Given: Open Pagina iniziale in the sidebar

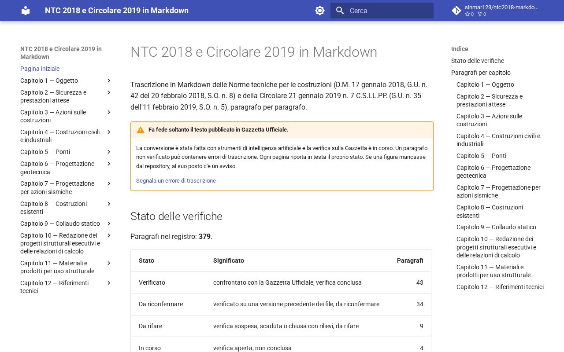Looking at the screenshot, I should [40, 69].
